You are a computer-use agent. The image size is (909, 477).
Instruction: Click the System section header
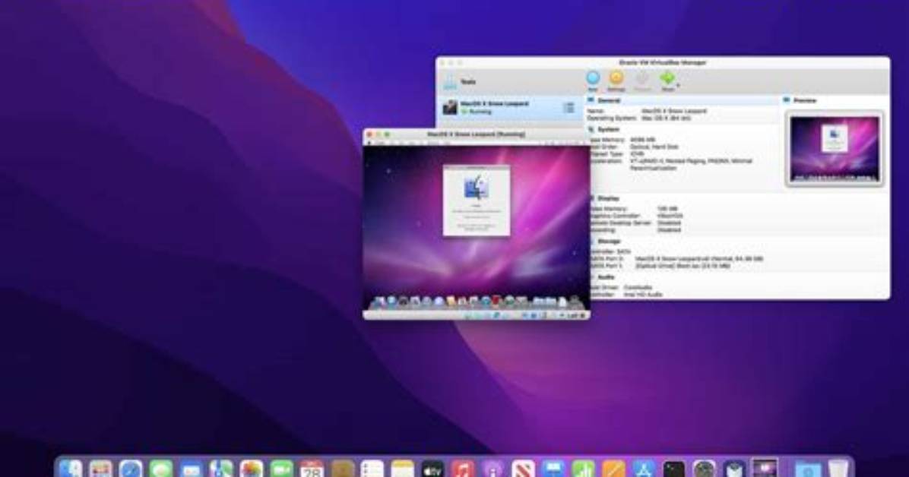[x=607, y=129]
